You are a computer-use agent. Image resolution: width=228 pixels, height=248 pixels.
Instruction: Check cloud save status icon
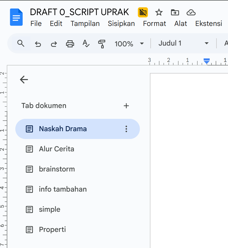click(191, 12)
